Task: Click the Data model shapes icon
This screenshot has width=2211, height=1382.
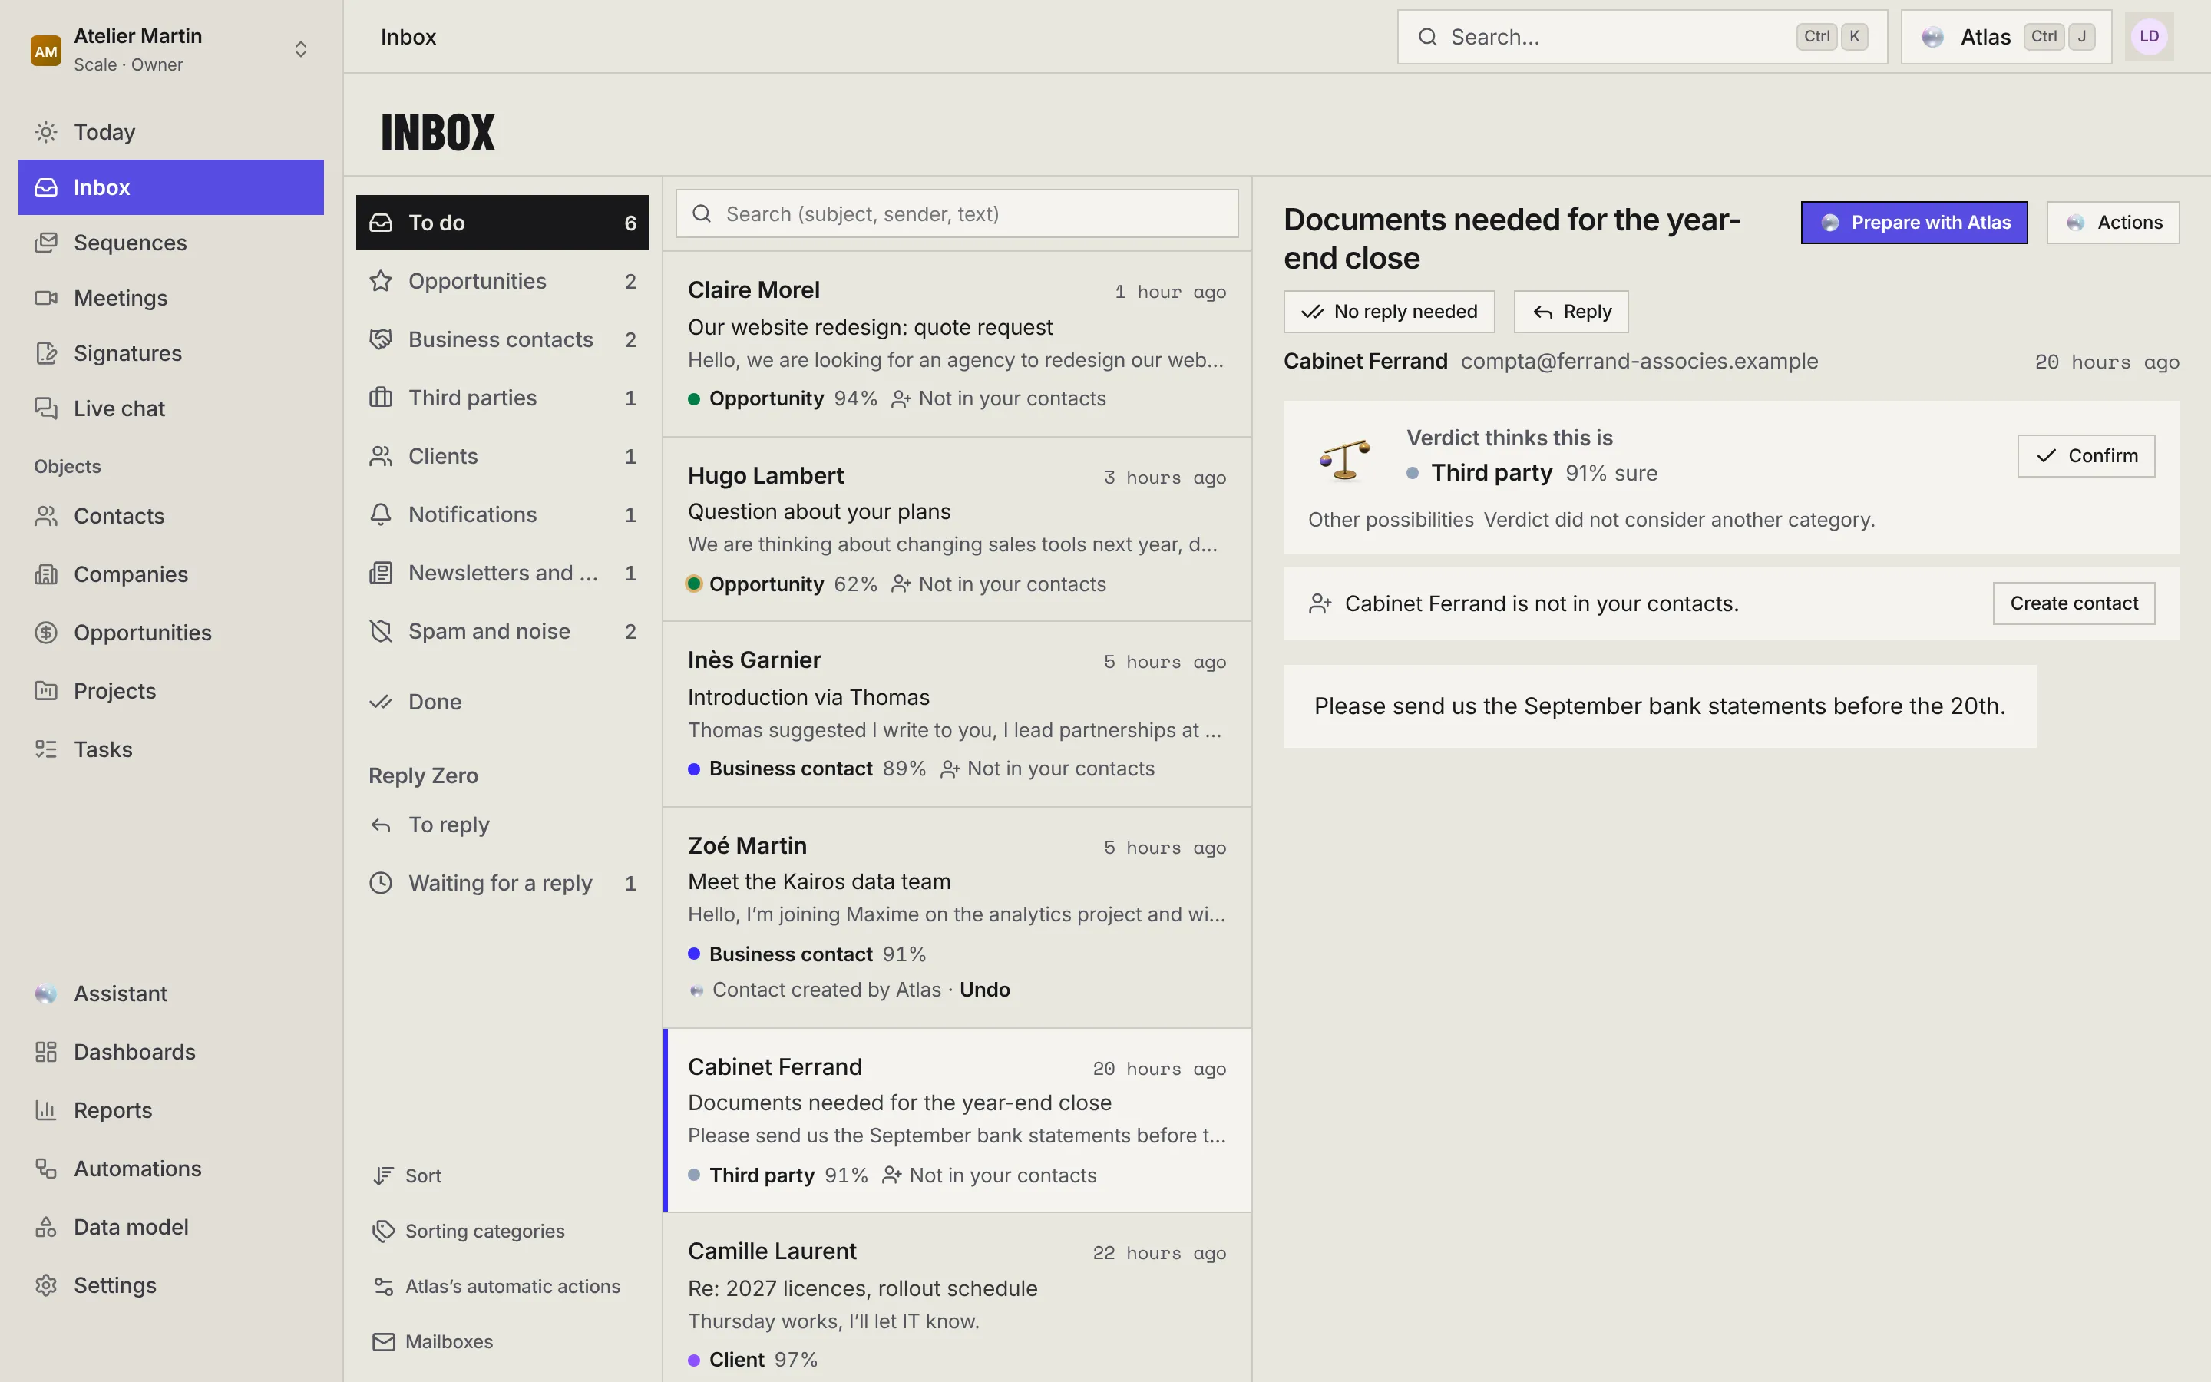Action: (x=46, y=1227)
